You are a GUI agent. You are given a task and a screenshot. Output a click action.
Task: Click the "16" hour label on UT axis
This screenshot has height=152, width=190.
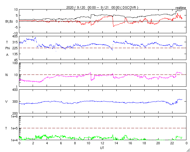coord(130,143)
